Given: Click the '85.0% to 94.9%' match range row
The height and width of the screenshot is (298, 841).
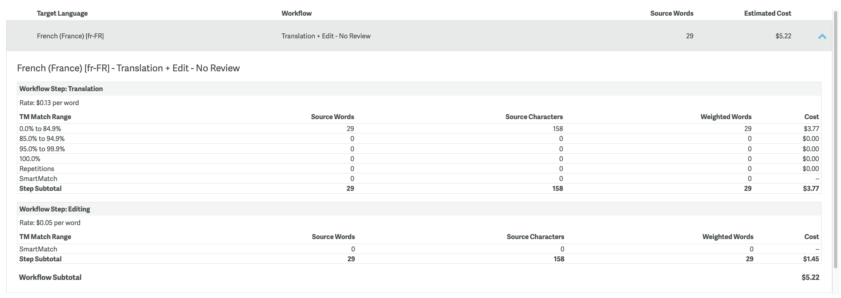Looking at the screenshot, I should click(419, 138).
